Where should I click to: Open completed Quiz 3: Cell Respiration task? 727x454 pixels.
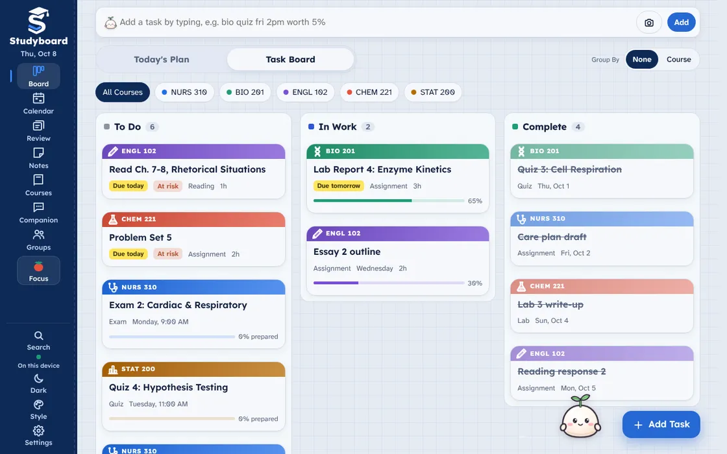coord(602,171)
